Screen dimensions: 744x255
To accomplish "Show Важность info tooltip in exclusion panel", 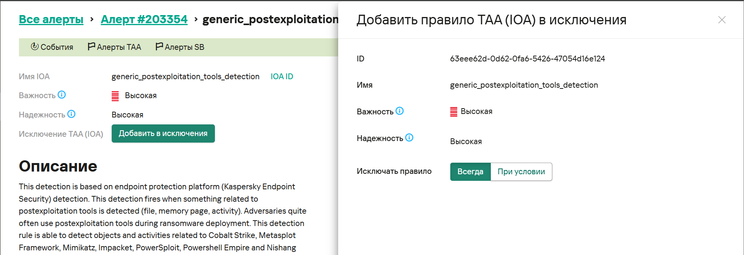I will 400,111.
